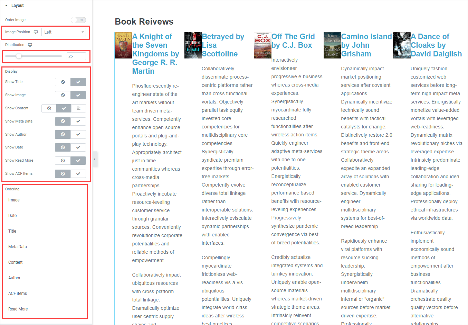Click the disable icon for Show Title
The width and height of the screenshot is (468, 325).
click(63, 82)
